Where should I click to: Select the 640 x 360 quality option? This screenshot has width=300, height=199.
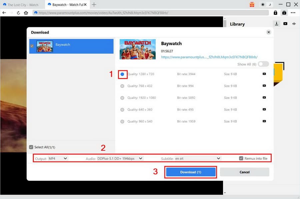coord(122,109)
